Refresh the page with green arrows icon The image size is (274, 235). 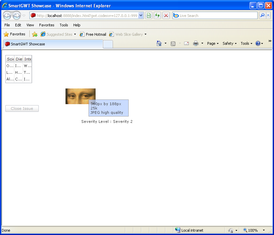pos(157,16)
